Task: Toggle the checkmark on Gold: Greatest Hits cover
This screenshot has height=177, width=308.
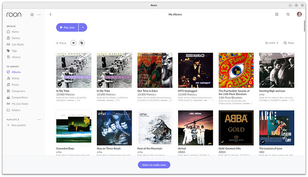Action: click(222, 142)
